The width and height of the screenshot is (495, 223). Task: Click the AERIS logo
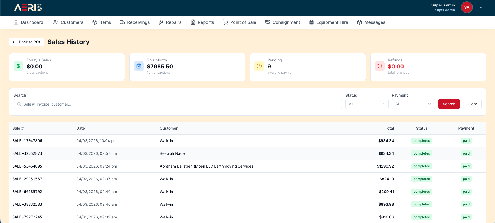coord(28,8)
